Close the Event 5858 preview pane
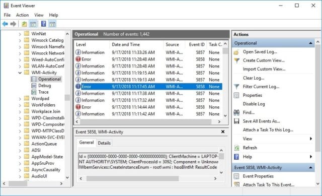 click(x=223, y=132)
